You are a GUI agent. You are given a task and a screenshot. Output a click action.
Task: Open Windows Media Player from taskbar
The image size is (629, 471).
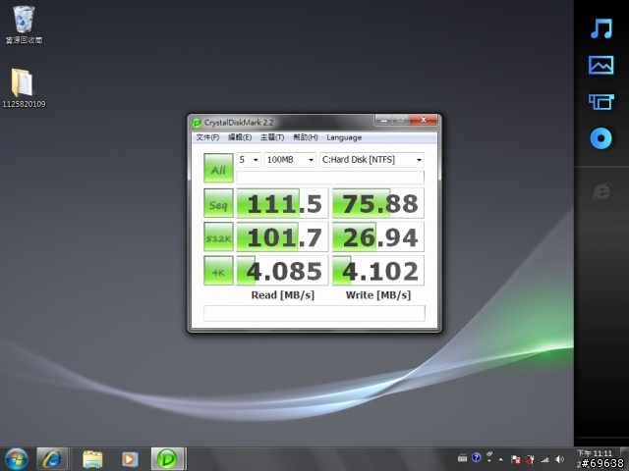[x=129, y=459]
